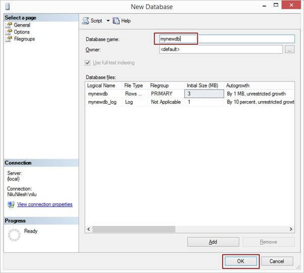Screen dimensions: 304x273
Task: Click the PRIMARY filegroup cell
Action: (166, 94)
